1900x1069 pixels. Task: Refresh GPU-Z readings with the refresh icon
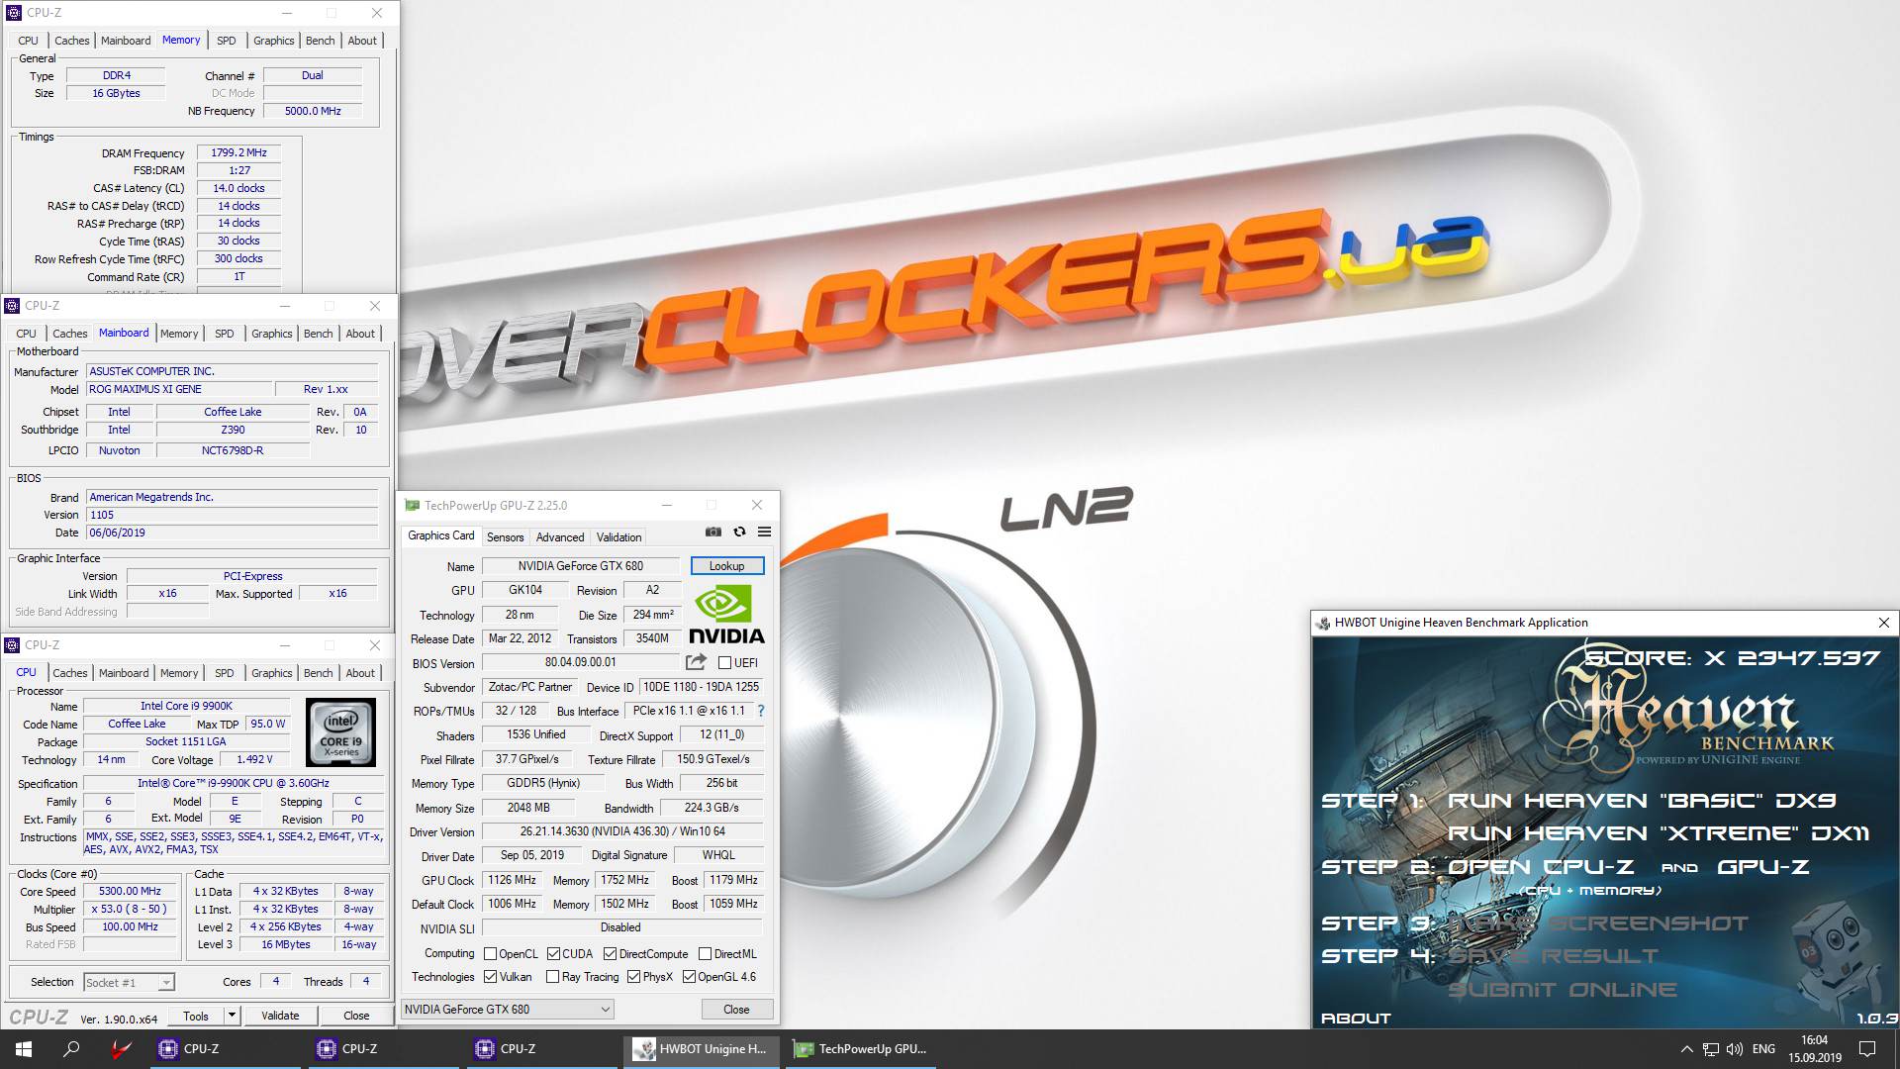point(739,532)
